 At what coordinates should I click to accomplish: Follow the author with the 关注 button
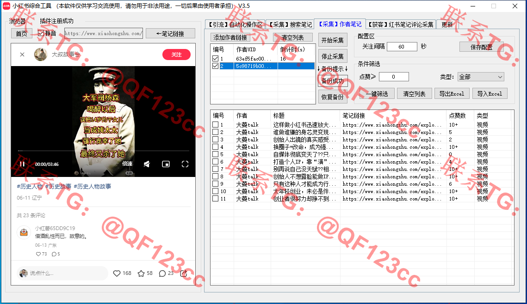(x=176, y=55)
